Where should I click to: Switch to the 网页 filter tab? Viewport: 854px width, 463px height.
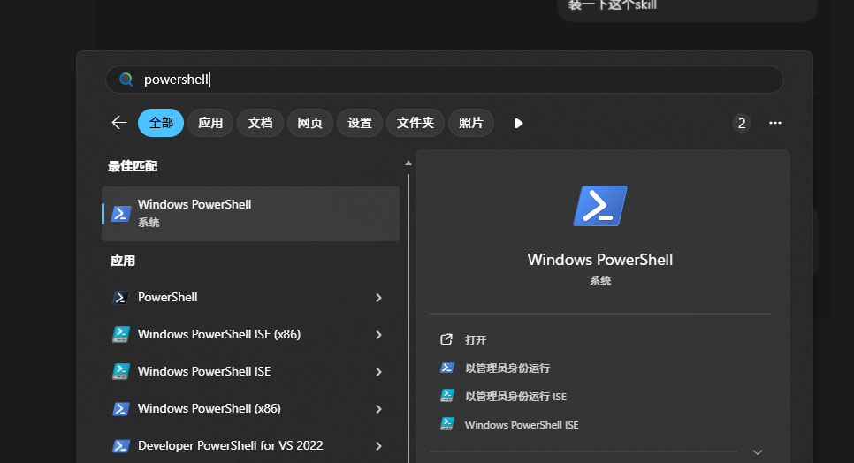pos(309,123)
